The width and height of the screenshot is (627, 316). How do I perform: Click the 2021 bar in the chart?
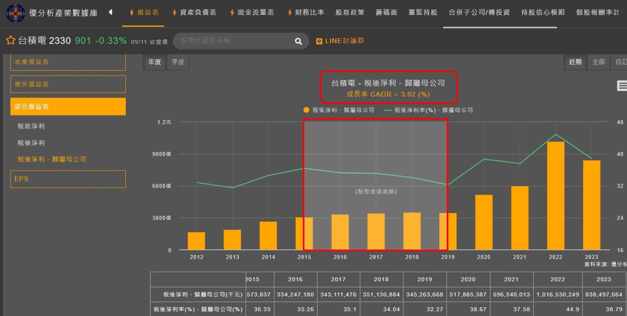click(x=520, y=218)
